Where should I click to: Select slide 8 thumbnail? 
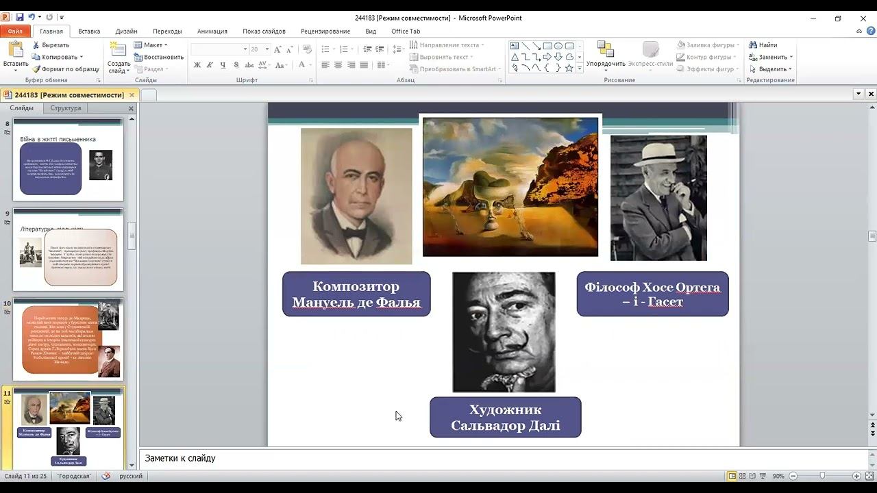click(x=68, y=160)
